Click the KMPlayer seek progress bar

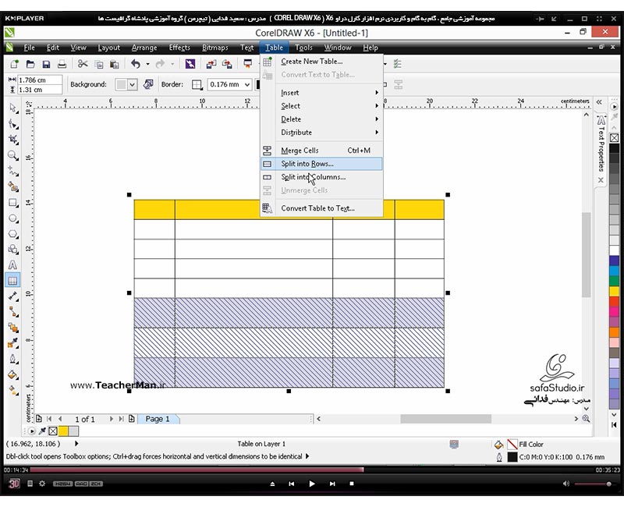[310, 470]
